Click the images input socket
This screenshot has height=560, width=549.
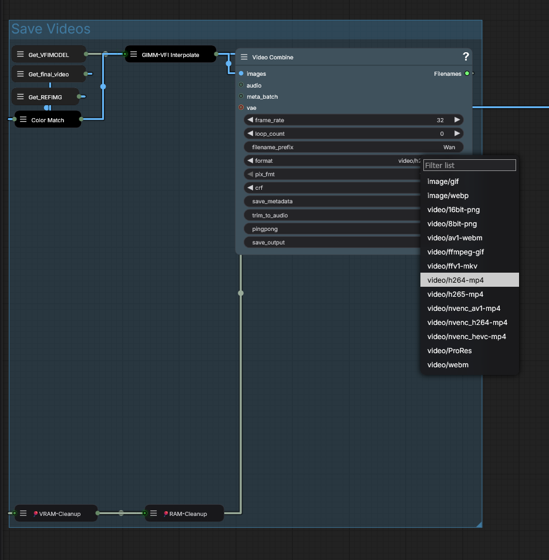click(241, 73)
